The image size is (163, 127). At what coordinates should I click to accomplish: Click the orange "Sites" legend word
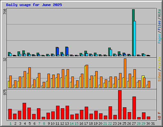point(159,77)
